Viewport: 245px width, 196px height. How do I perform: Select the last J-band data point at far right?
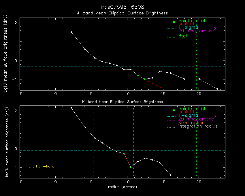[217, 89]
